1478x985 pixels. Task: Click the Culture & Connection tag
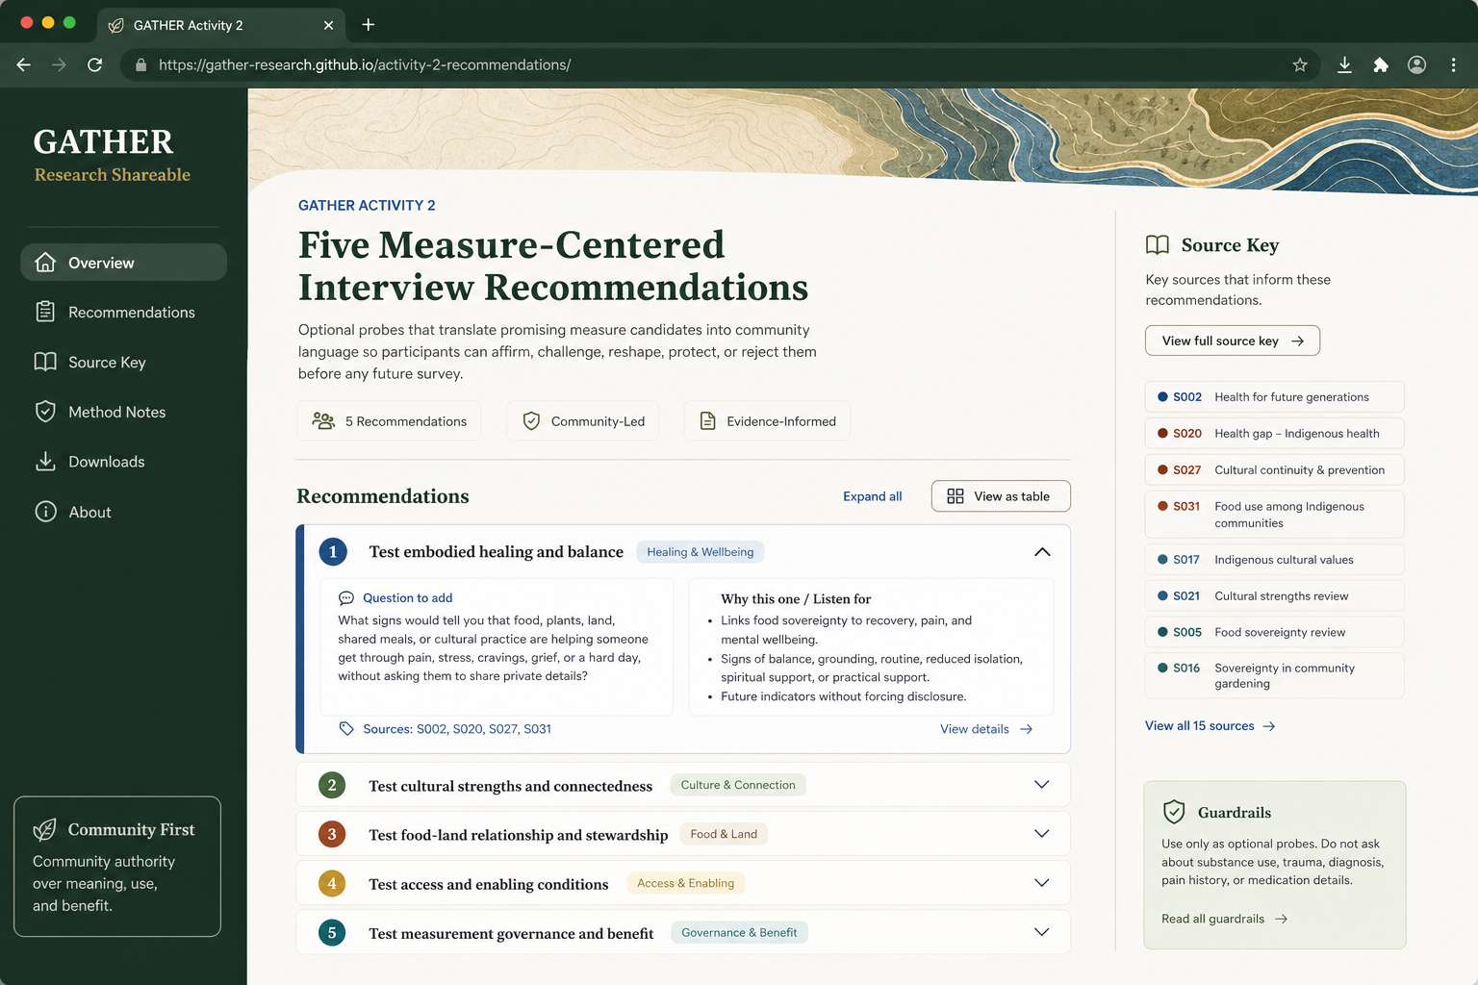(738, 785)
